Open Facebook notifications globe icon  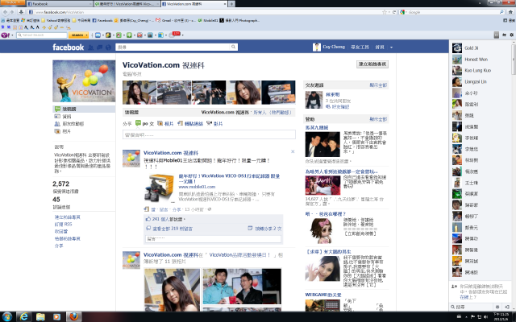pos(108,47)
